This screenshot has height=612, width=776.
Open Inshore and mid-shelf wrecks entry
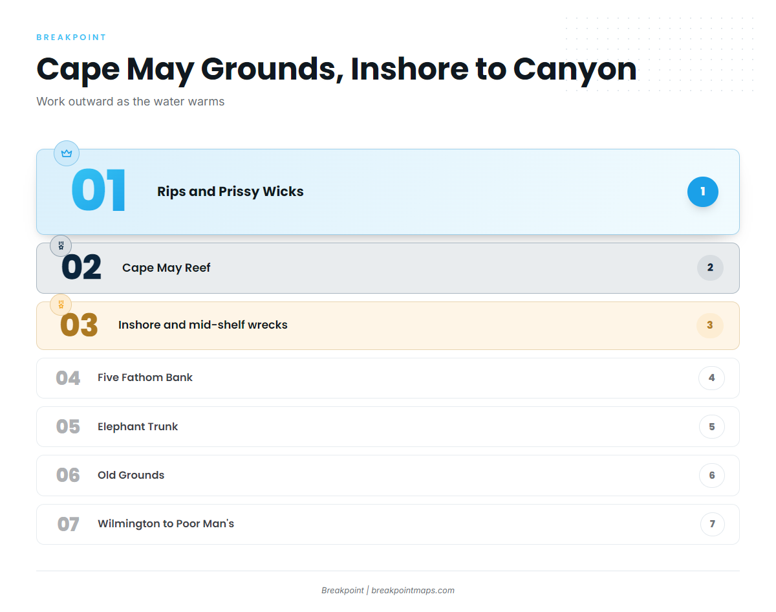point(388,325)
